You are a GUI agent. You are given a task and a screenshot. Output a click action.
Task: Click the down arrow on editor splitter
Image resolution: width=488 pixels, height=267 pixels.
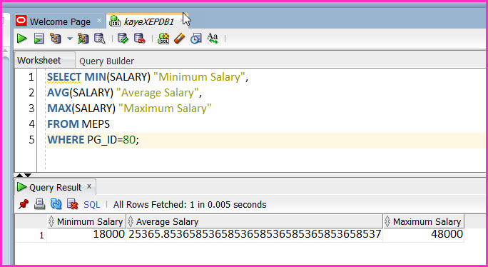[x=28, y=176]
